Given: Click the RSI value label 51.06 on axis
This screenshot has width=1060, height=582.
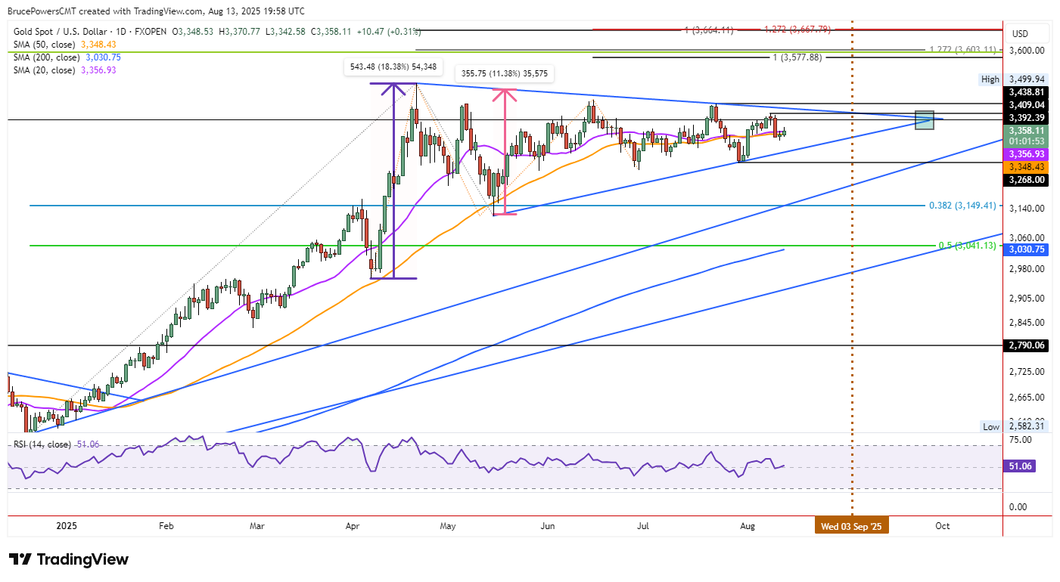Looking at the screenshot, I should [1020, 467].
